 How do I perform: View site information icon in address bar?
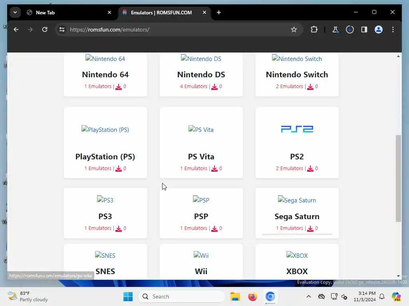click(62, 29)
